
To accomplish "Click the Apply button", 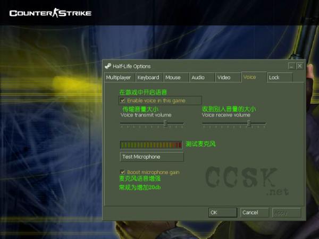I will (x=287, y=212).
